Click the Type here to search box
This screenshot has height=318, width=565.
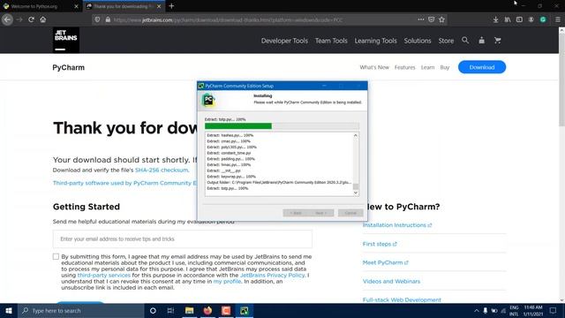tap(81, 310)
